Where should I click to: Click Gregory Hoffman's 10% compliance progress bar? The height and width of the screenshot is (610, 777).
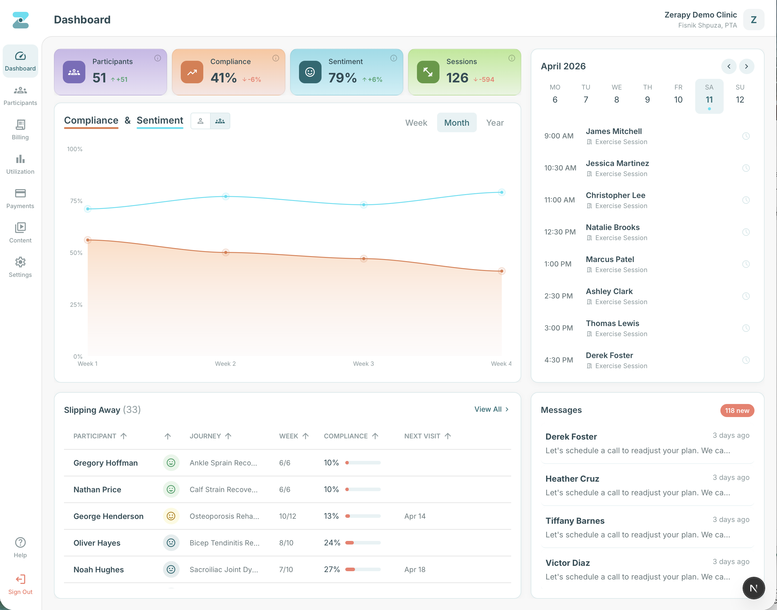pos(363,462)
